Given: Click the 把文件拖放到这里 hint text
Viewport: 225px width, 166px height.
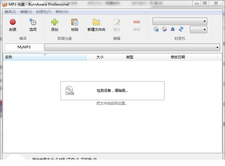Looking at the screenshot, I should coord(111,103).
